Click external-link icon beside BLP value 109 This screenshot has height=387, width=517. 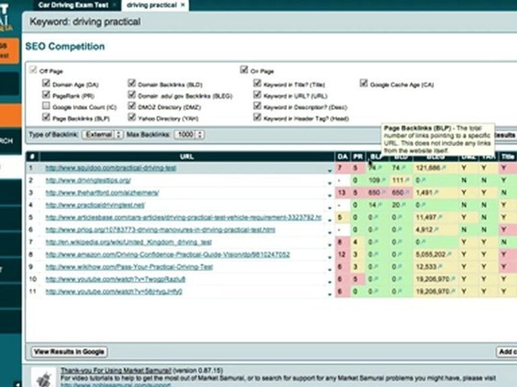[x=383, y=181]
